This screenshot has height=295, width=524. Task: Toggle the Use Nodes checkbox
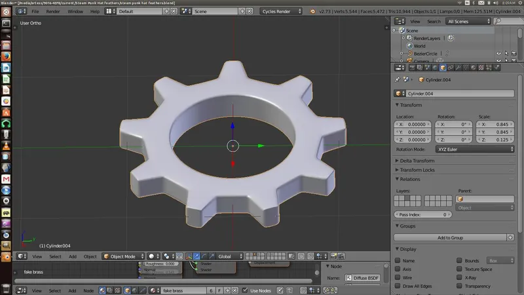245,290
